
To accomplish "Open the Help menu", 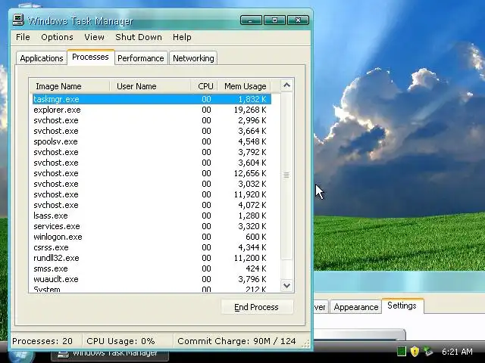I will click(182, 37).
